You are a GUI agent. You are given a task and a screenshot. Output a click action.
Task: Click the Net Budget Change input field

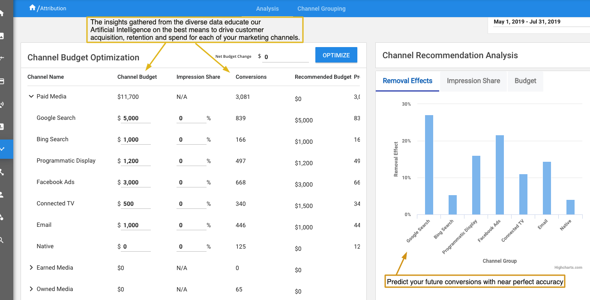(x=285, y=57)
